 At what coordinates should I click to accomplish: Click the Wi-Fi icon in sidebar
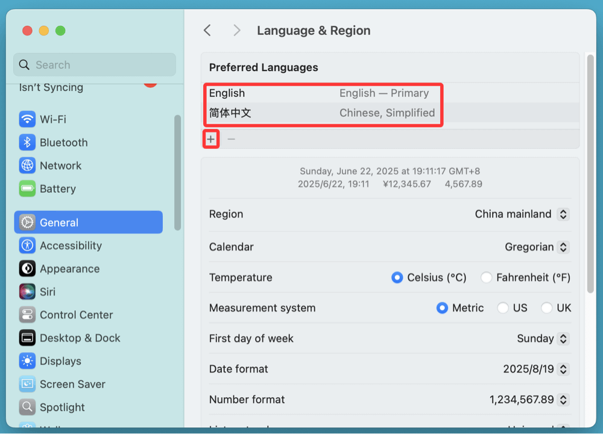[x=27, y=119]
